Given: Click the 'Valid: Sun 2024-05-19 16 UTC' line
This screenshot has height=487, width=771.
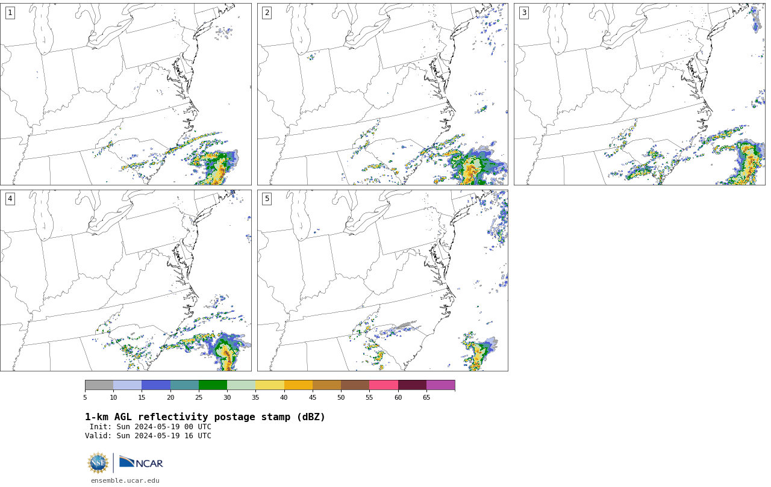Looking at the screenshot, I should [148, 436].
